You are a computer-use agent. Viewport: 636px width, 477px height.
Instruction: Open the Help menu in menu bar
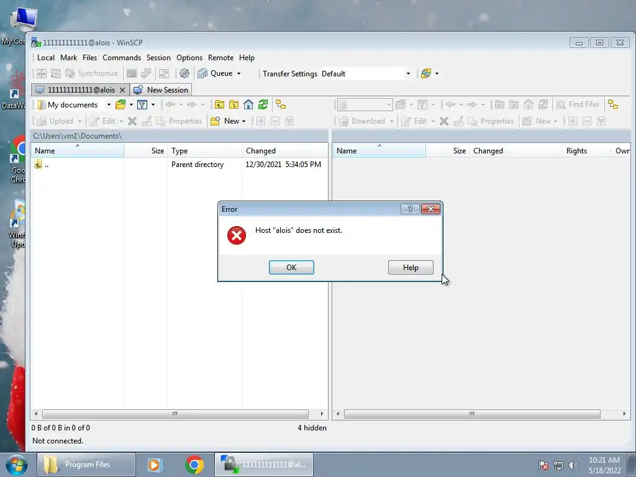pos(247,58)
